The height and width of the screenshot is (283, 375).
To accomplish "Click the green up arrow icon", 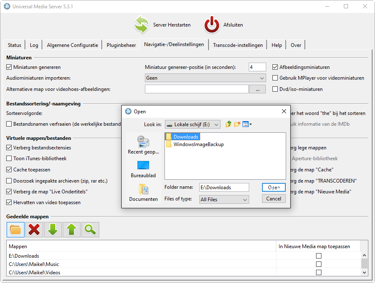I will [x=71, y=230].
